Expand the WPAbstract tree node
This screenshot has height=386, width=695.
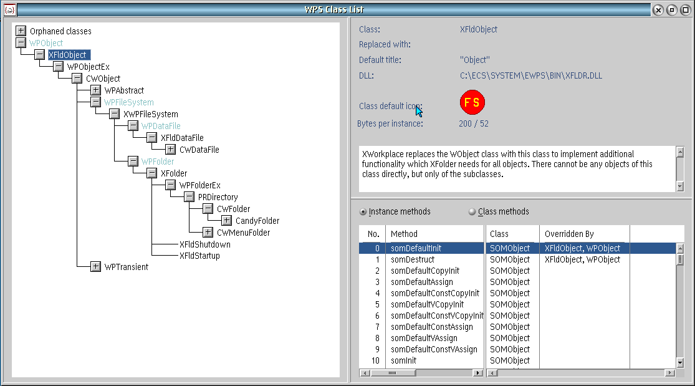[x=95, y=90]
